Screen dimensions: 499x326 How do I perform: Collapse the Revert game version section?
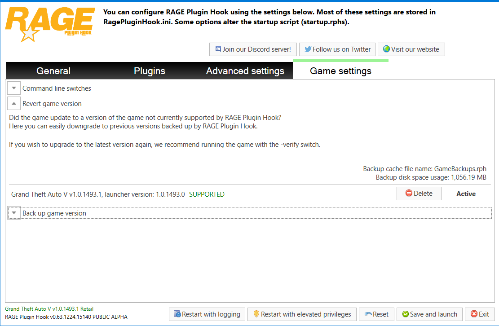tap(14, 103)
